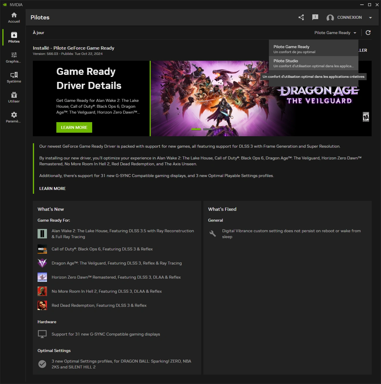Refresh driver check with reload icon
Screen dimensions: 381x384
click(368, 33)
